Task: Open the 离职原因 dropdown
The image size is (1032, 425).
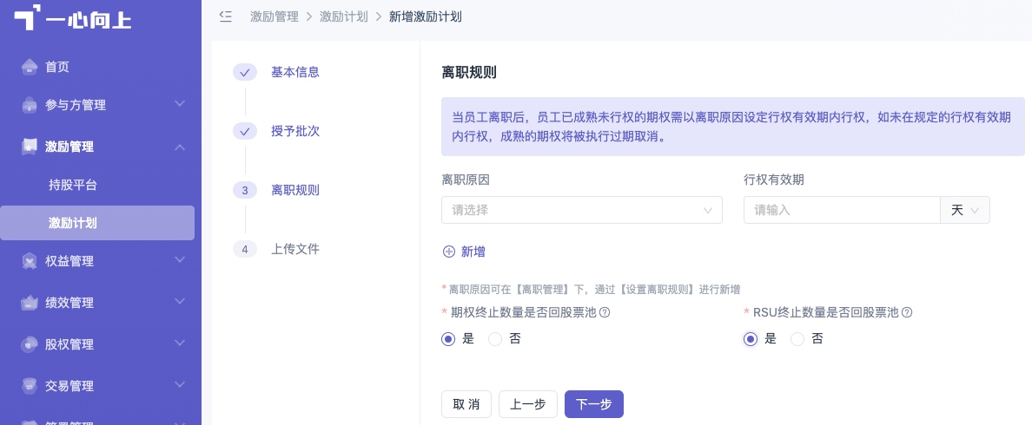Action: tap(582, 210)
